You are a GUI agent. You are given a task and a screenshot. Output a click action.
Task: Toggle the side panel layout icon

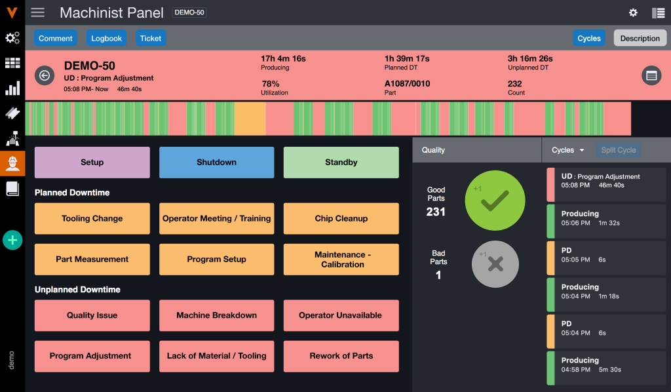pos(658,12)
